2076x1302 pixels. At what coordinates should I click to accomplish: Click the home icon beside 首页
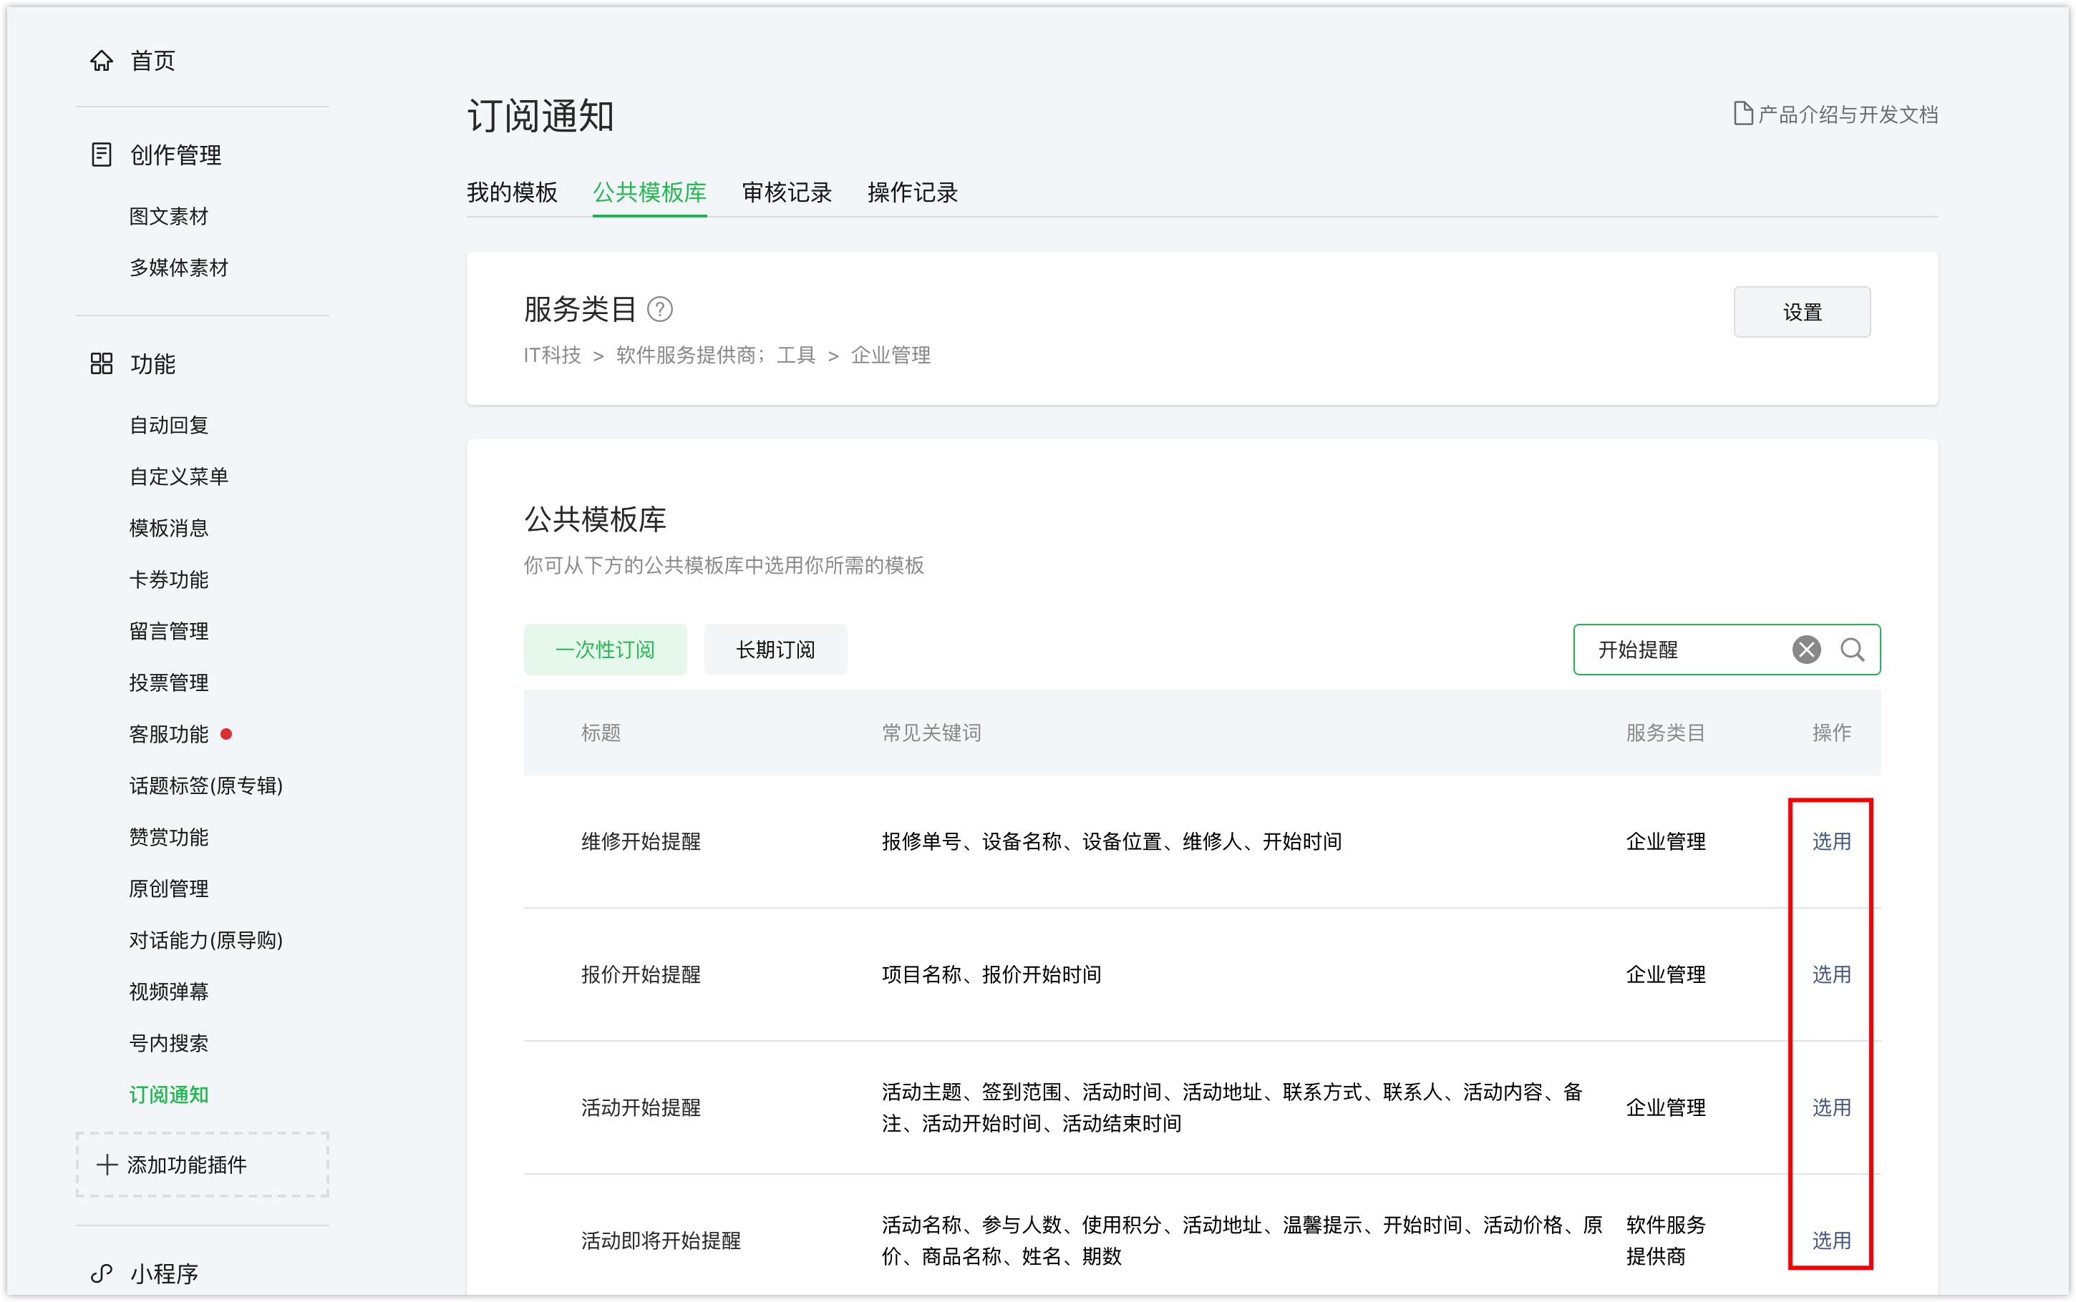(x=102, y=60)
